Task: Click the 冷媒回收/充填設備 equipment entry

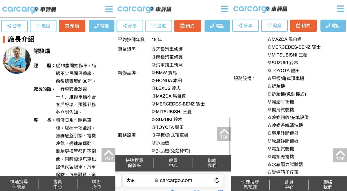Action: [x=288, y=117]
